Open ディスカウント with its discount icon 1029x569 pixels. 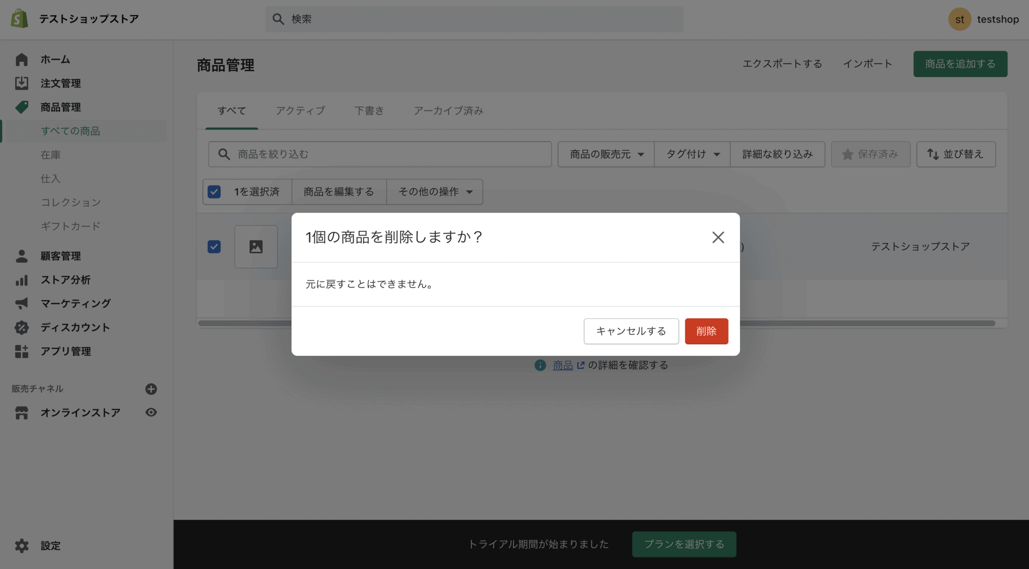tap(22, 327)
